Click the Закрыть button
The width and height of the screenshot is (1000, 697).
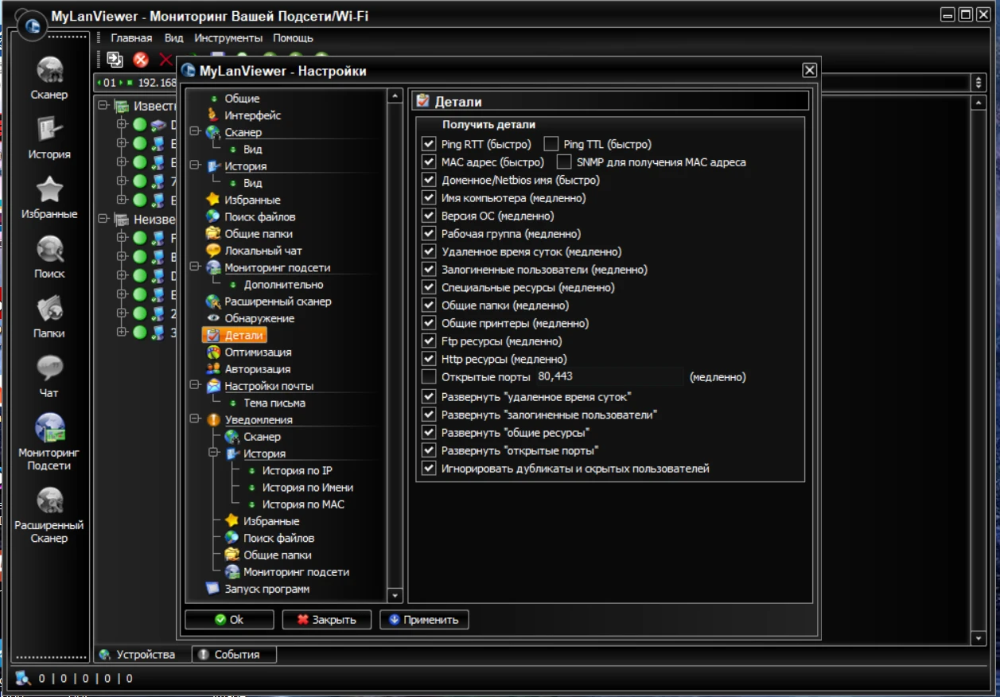click(325, 620)
